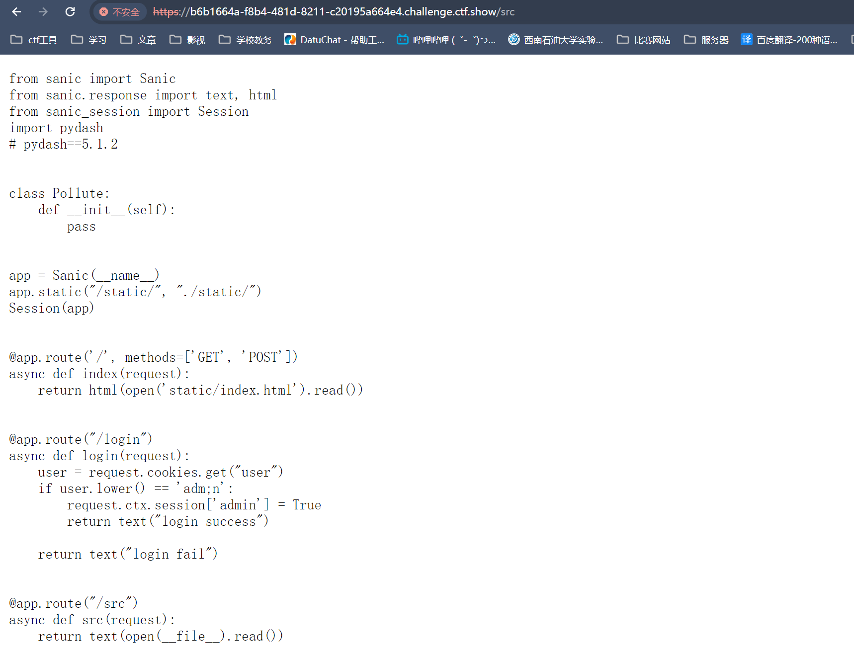The width and height of the screenshot is (854, 654).
Task: Open the 服务器 bookmarks folder
Action: click(x=706, y=40)
